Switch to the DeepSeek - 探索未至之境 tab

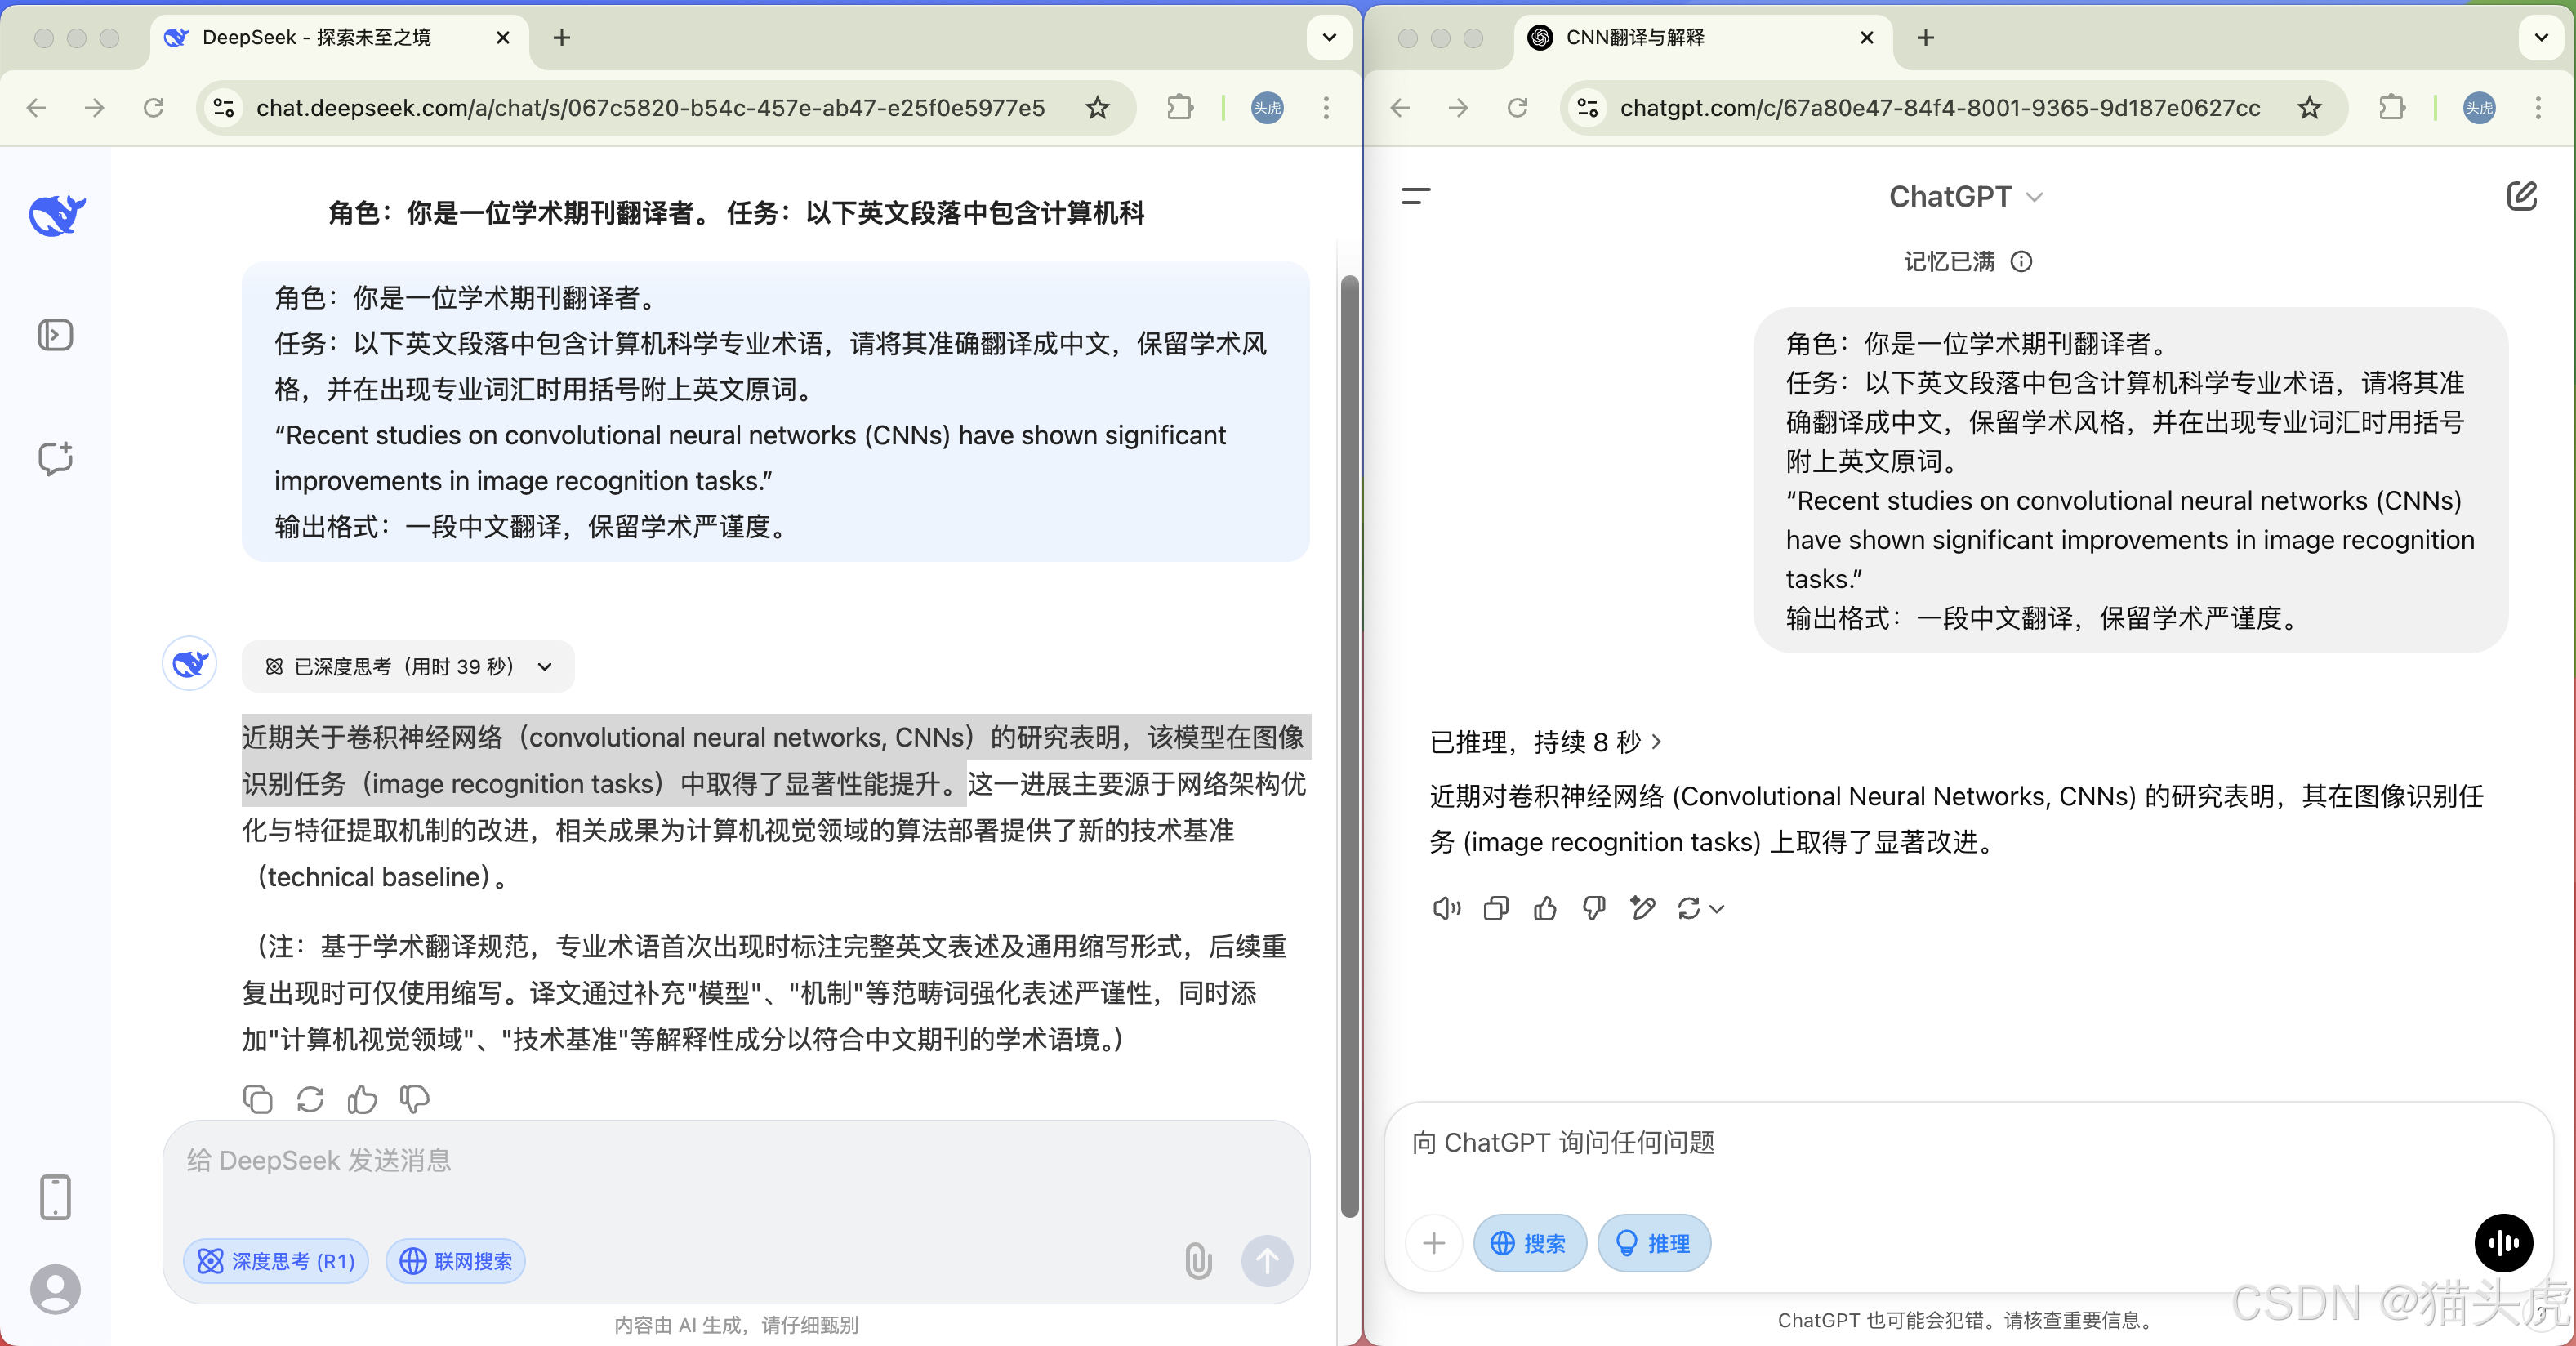[x=316, y=38]
